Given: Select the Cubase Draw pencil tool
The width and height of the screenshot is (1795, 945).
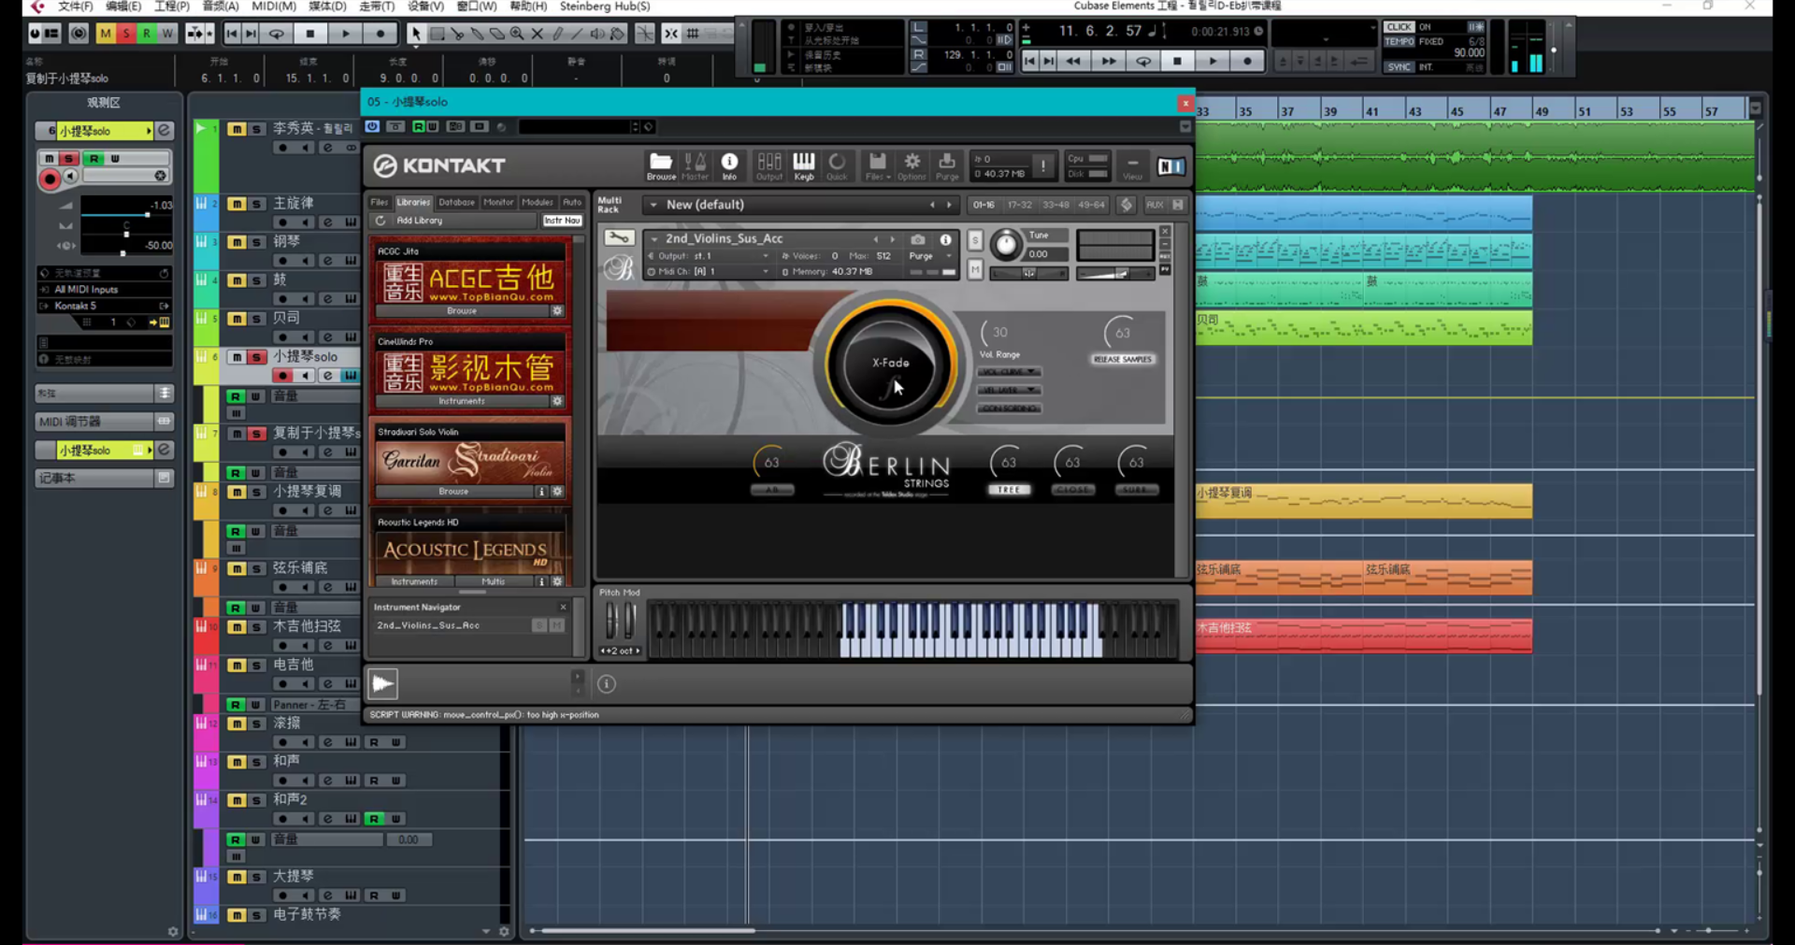Looking at the screenshot, I should pyautogui.click(x=558, y=34).
